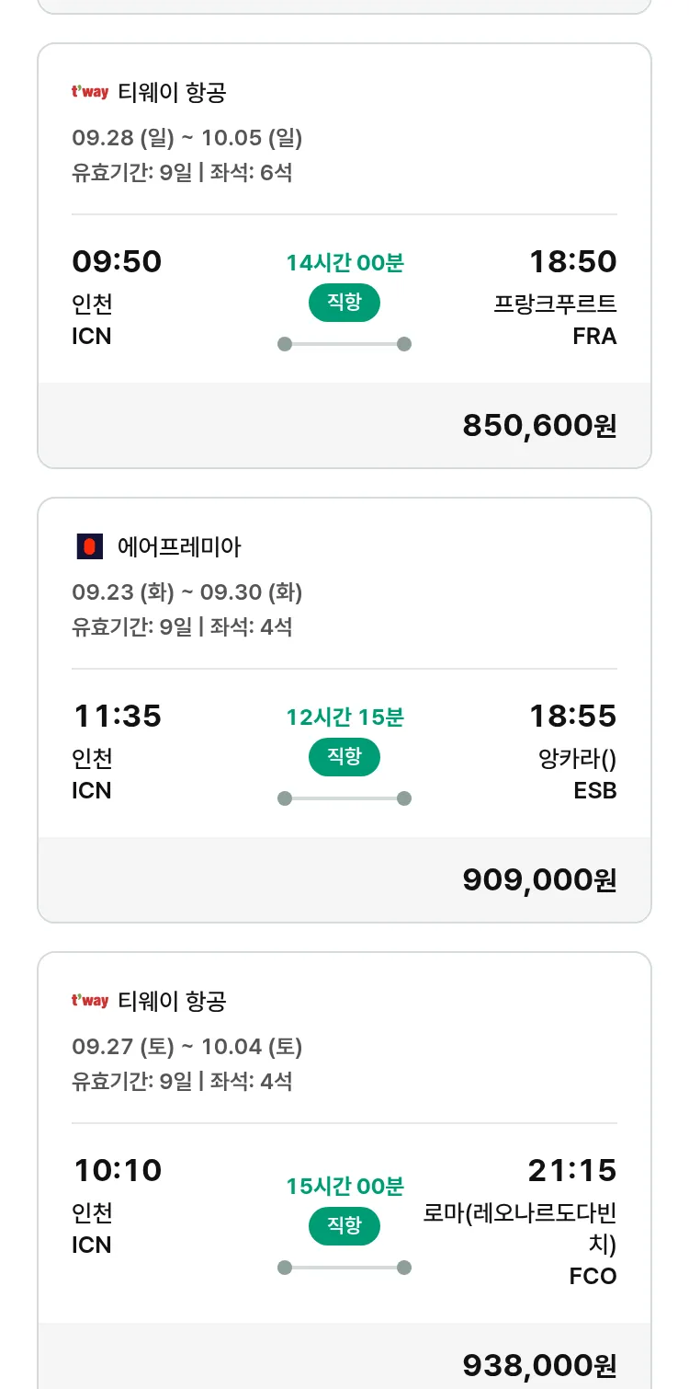Open the 에어프레미아 airline name
689x1389 pixels.
click(179, 547)
